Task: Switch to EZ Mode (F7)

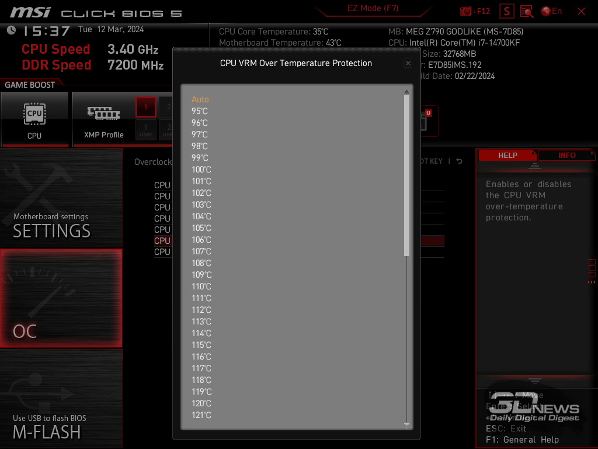Action: (373, 8)
